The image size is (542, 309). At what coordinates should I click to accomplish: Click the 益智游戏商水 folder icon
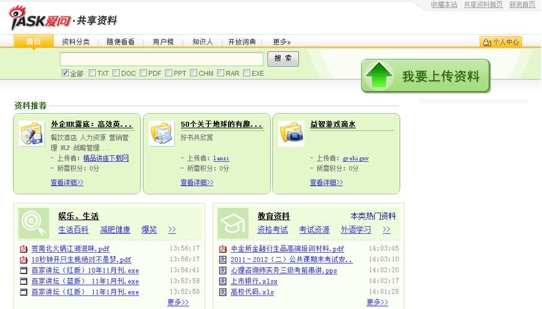pos(290,133)
